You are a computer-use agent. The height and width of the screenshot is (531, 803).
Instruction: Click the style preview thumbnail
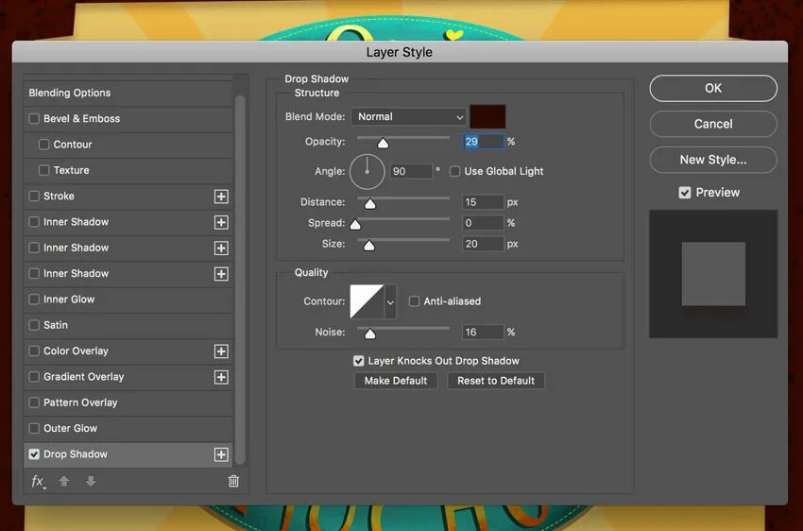[x=713, y=274]
